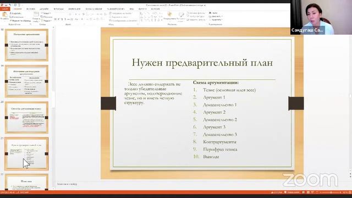Expand Shape Outline (Контур фигуры) dropdown

pos(196,16)
